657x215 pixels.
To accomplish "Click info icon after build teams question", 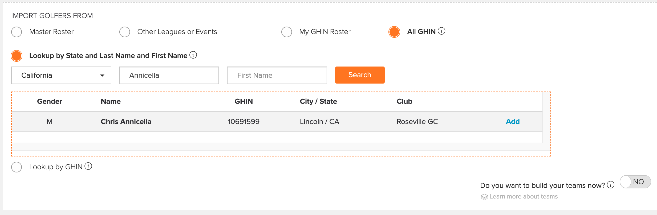I will pos(611,185).
